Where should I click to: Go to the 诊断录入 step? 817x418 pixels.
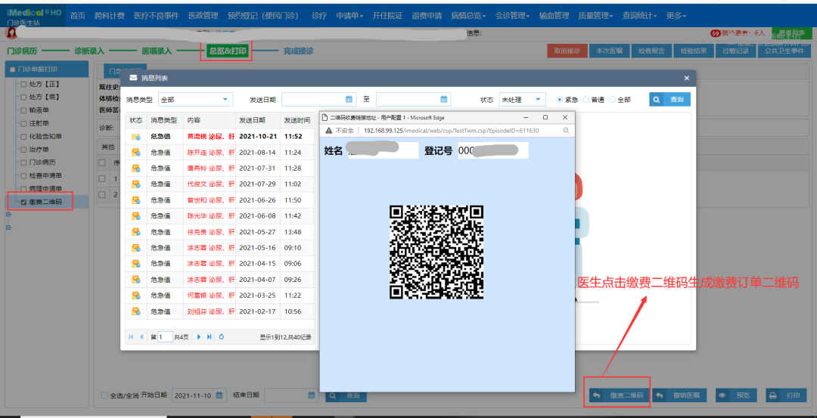click(x=89, y=51)
